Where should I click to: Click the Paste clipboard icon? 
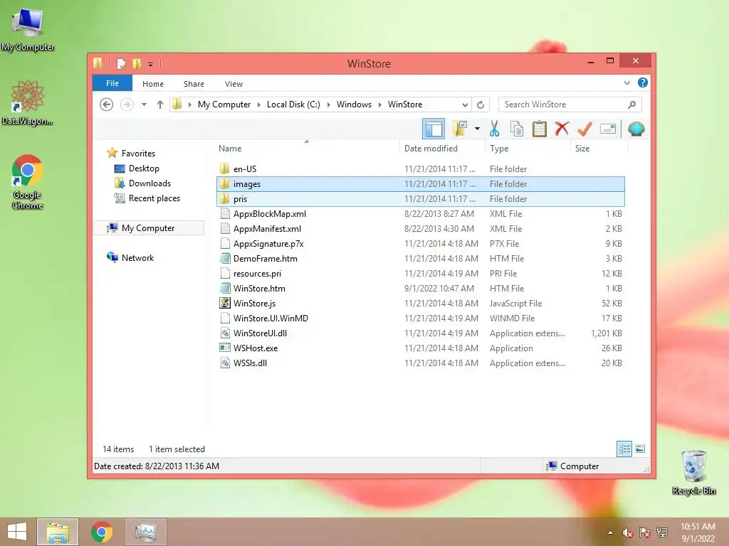coord(540,129)
